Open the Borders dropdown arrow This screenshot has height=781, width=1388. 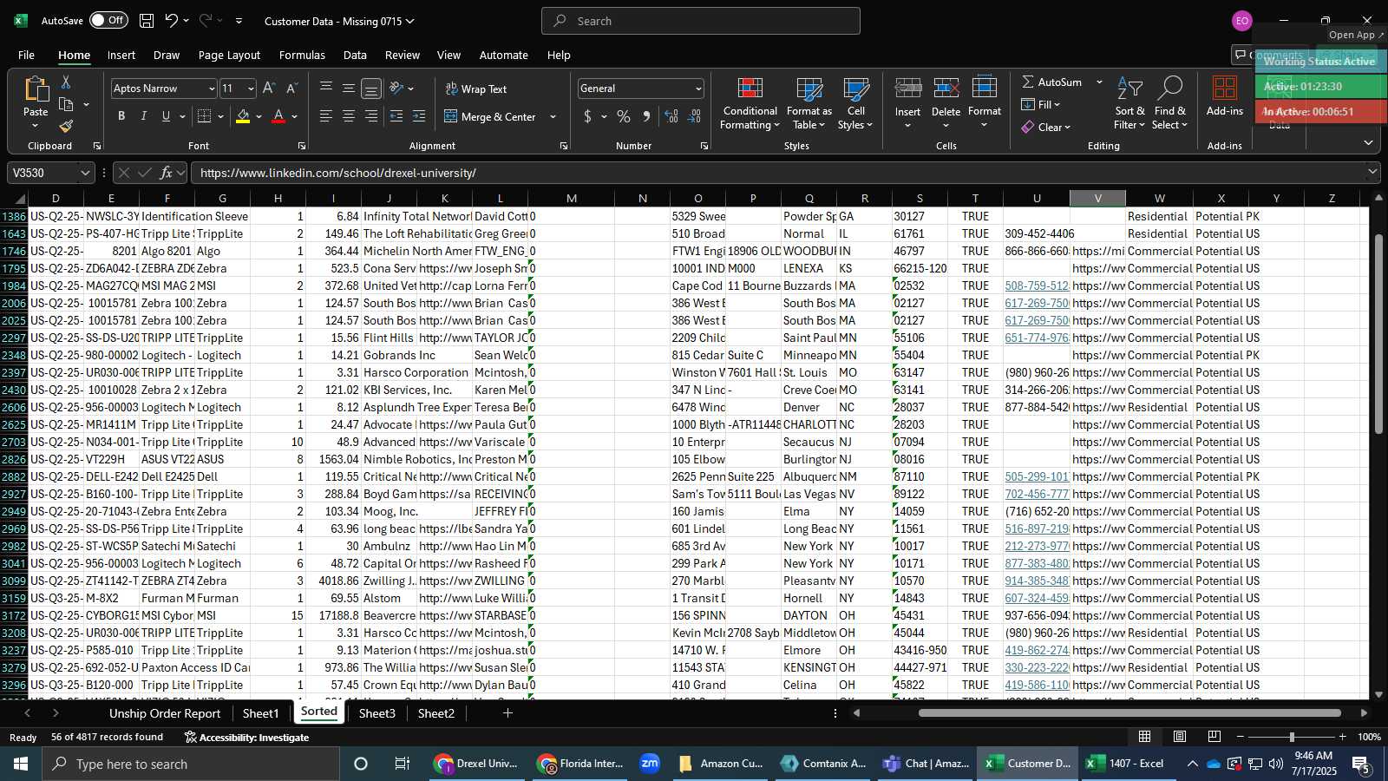(220, 116)
